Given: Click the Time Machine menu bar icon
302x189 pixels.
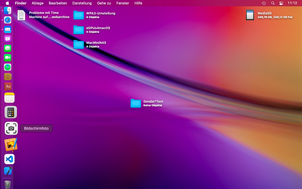Looking at the screenshot, I should (264, 3).
